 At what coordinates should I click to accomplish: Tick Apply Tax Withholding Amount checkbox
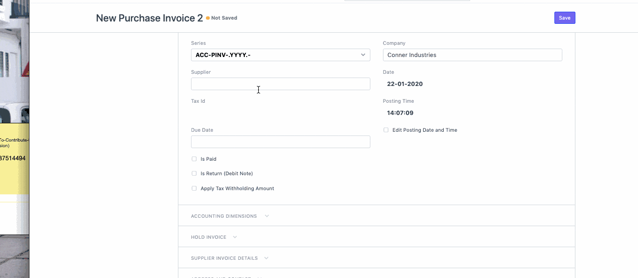pyautogui.click(x=194, y=188)
